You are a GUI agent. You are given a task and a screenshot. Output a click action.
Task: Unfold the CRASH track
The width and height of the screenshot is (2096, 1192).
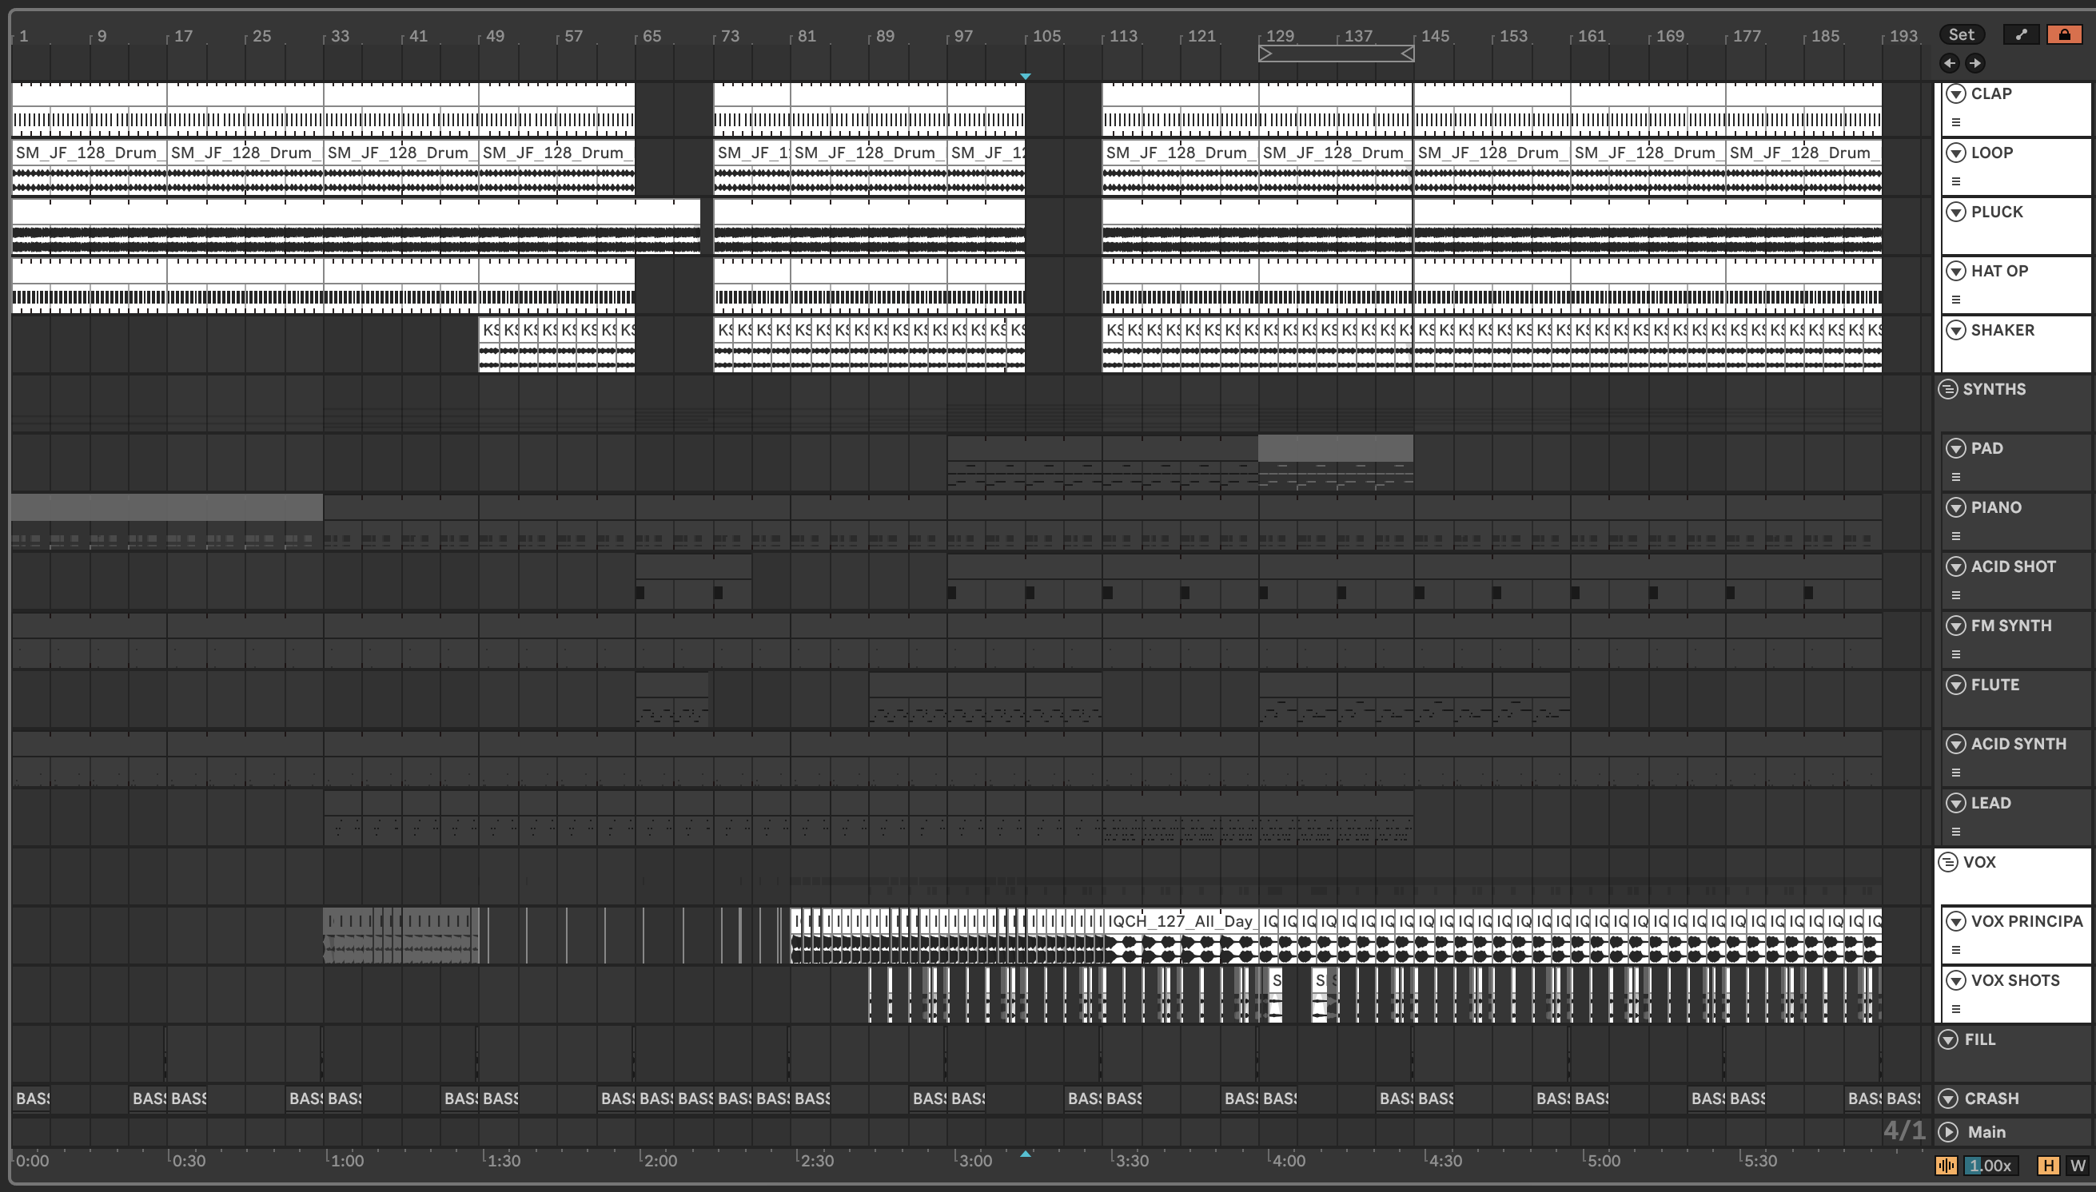tap(1949, 1099)
